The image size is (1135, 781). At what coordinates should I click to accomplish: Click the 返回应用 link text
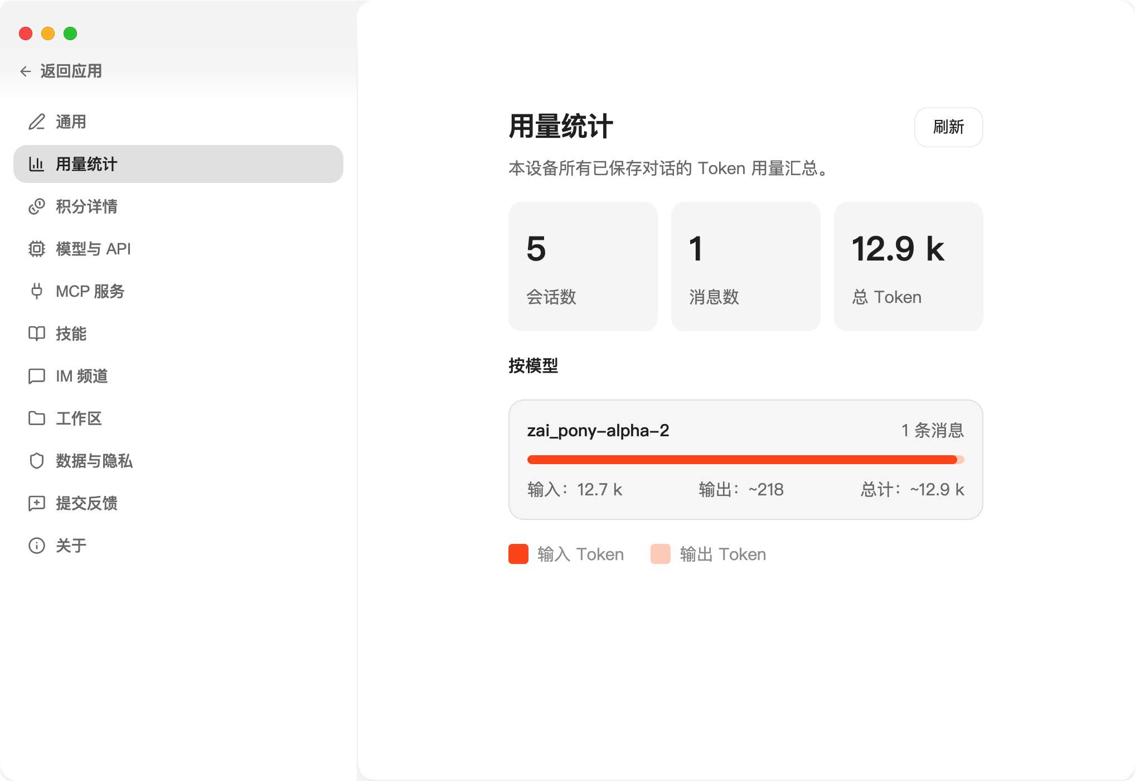[x=71, y=71]
